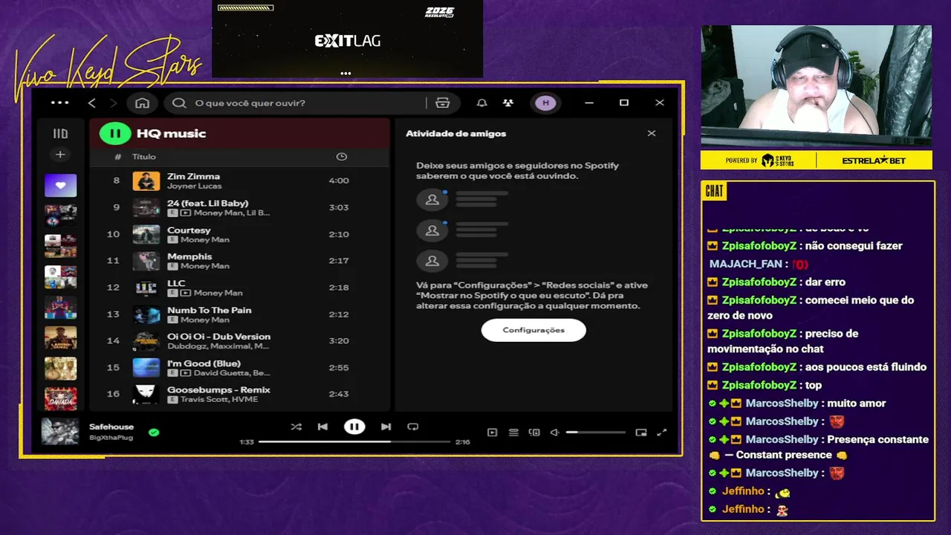Toggle the green saved checkmark
The width and height of the screenshot is (951, 535).
coord(154,432)
